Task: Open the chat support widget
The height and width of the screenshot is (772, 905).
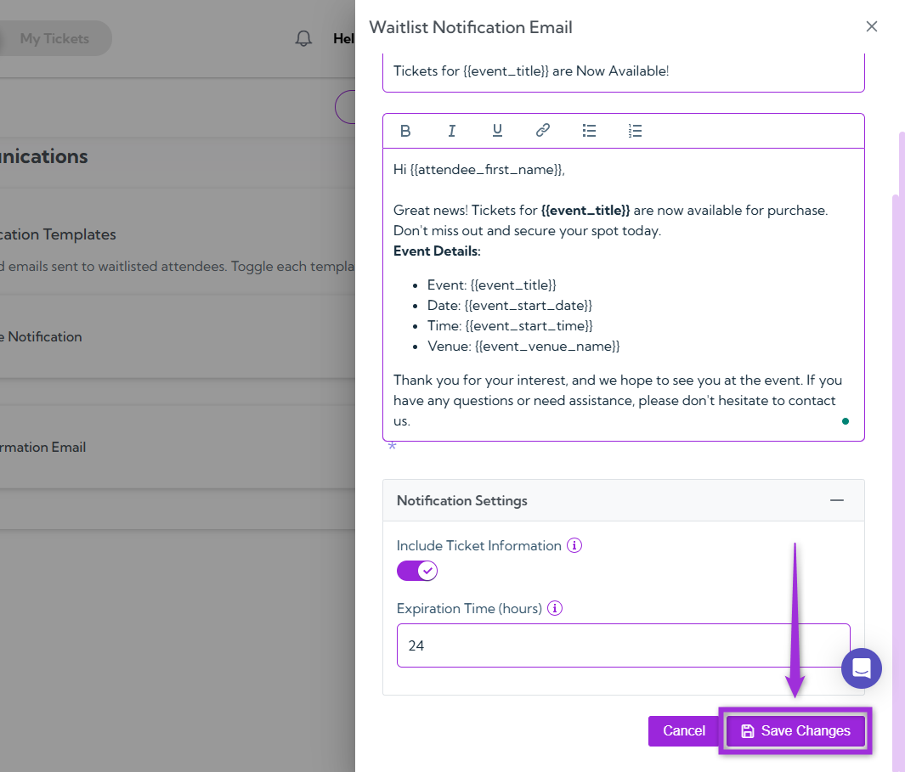Action: pyautogui.click(x=861, y=668)
